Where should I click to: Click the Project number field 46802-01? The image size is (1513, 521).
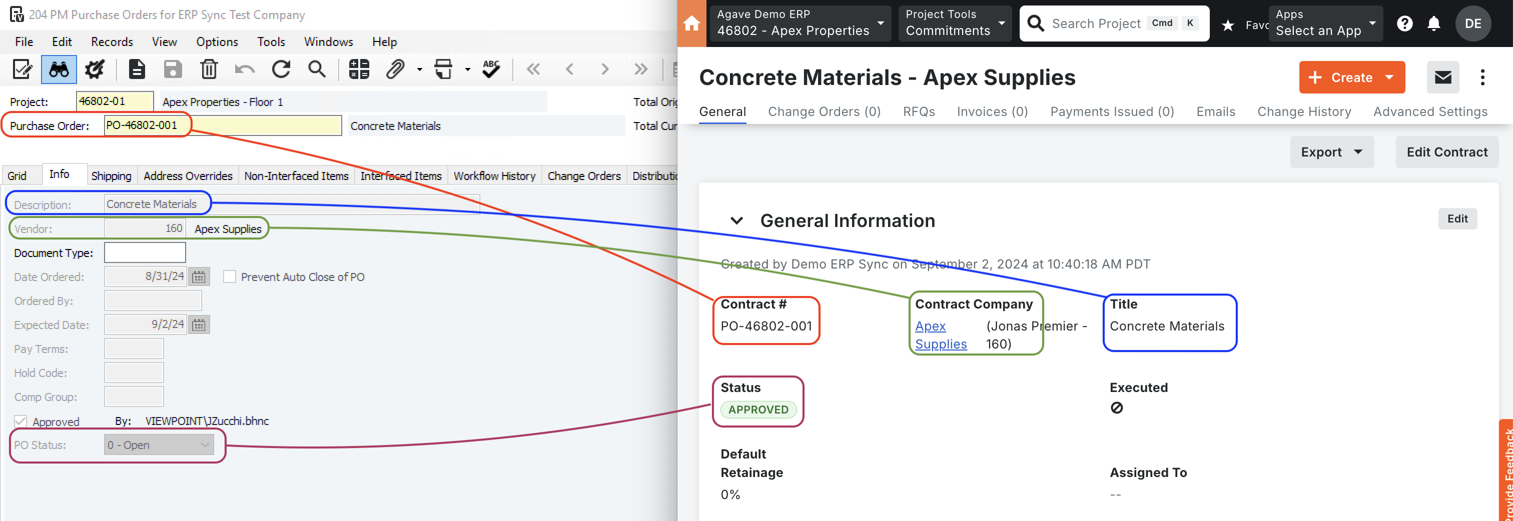[115, 101]
